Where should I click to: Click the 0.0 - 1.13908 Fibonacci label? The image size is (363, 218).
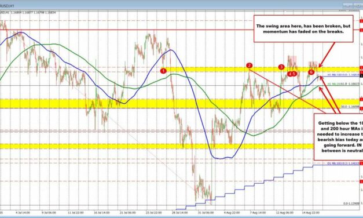click(x=351, y=204)
